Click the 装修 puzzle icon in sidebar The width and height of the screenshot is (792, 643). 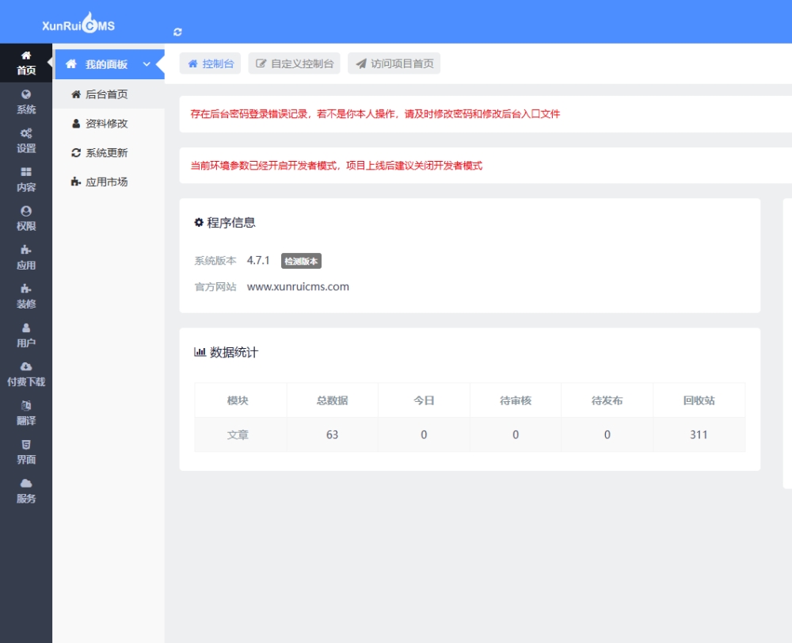point(26,289)
